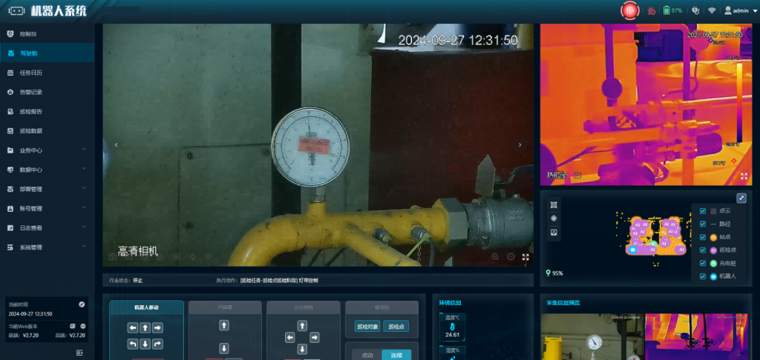The width and height of the screenshot is (760, 360).
Task: Enter fullscreen on the thermal camera view
Action: (x=744, y=176)
